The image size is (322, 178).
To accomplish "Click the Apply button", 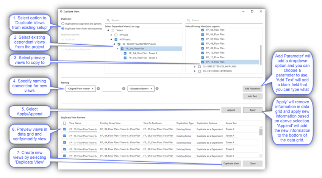I will pyautogui.click(x=253, y=110).
